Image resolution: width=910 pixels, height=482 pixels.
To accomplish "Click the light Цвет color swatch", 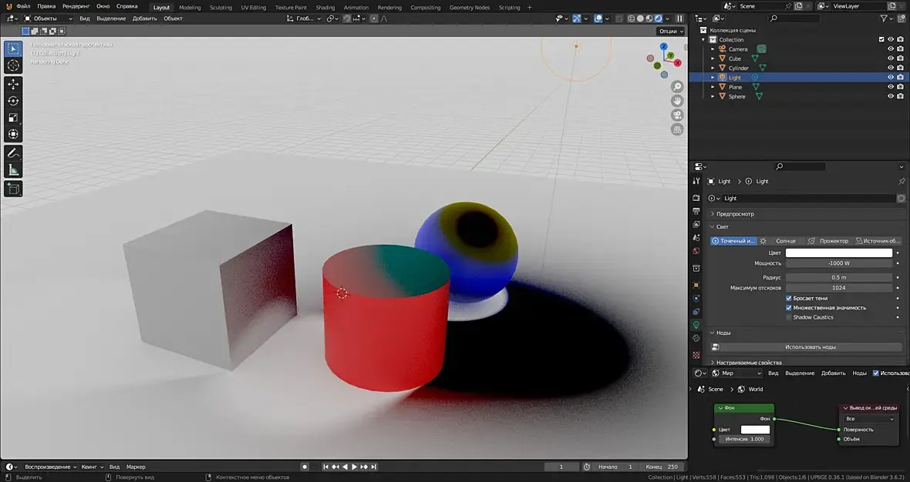I will (838, 253).
